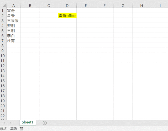Select row 2 header
The image size is (168, 131).
[3, 16]
